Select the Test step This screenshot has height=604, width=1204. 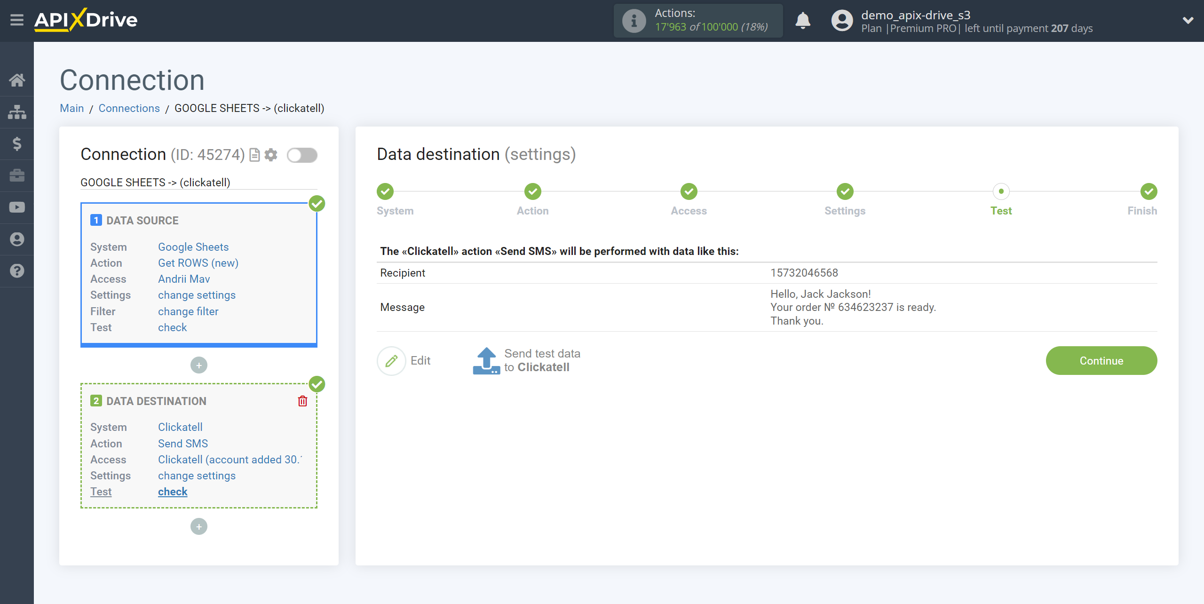[x=1001, y=191]
